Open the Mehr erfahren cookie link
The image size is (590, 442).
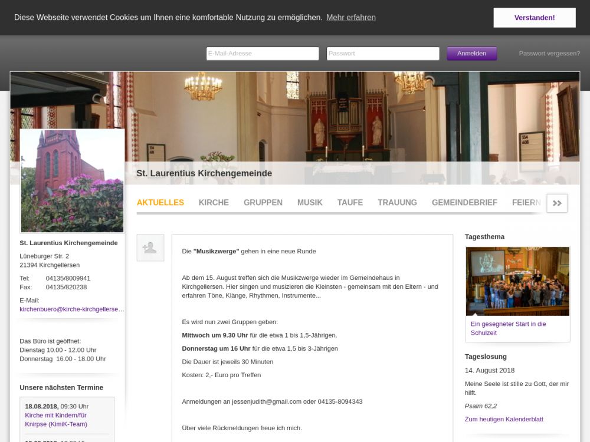tap(350, 18)
